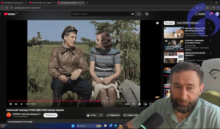Mute the video volume
Viewport: 220px width, 129px height.
pos(21,104)
